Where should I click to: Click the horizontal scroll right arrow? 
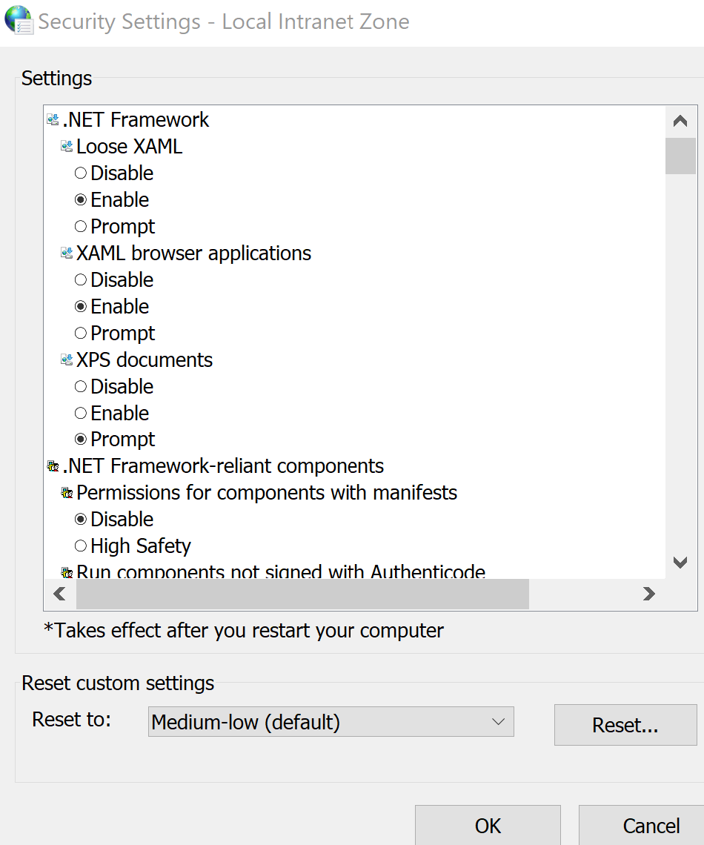click(x=648, y=594)
